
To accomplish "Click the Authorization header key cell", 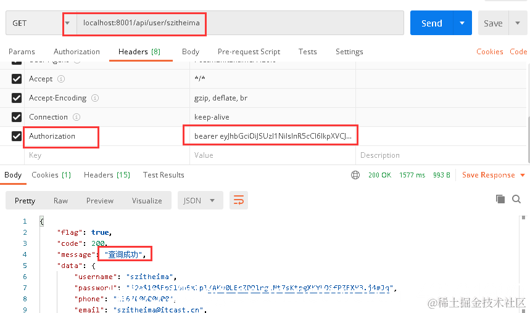I will (x=107, y=136).
